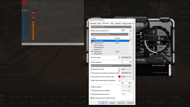Screen dimensions: 190x107
Task: Click the Afterburner thermometer temperature icon
Action: 154,48
